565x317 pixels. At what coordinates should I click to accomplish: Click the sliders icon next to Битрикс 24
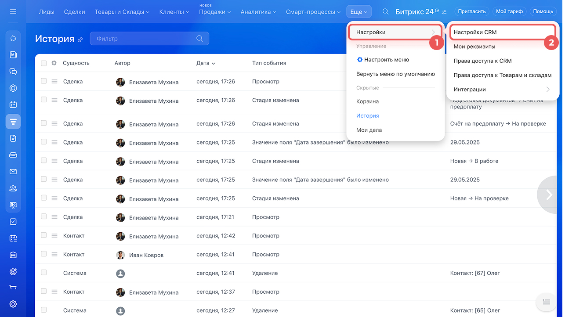coord(444,12)
